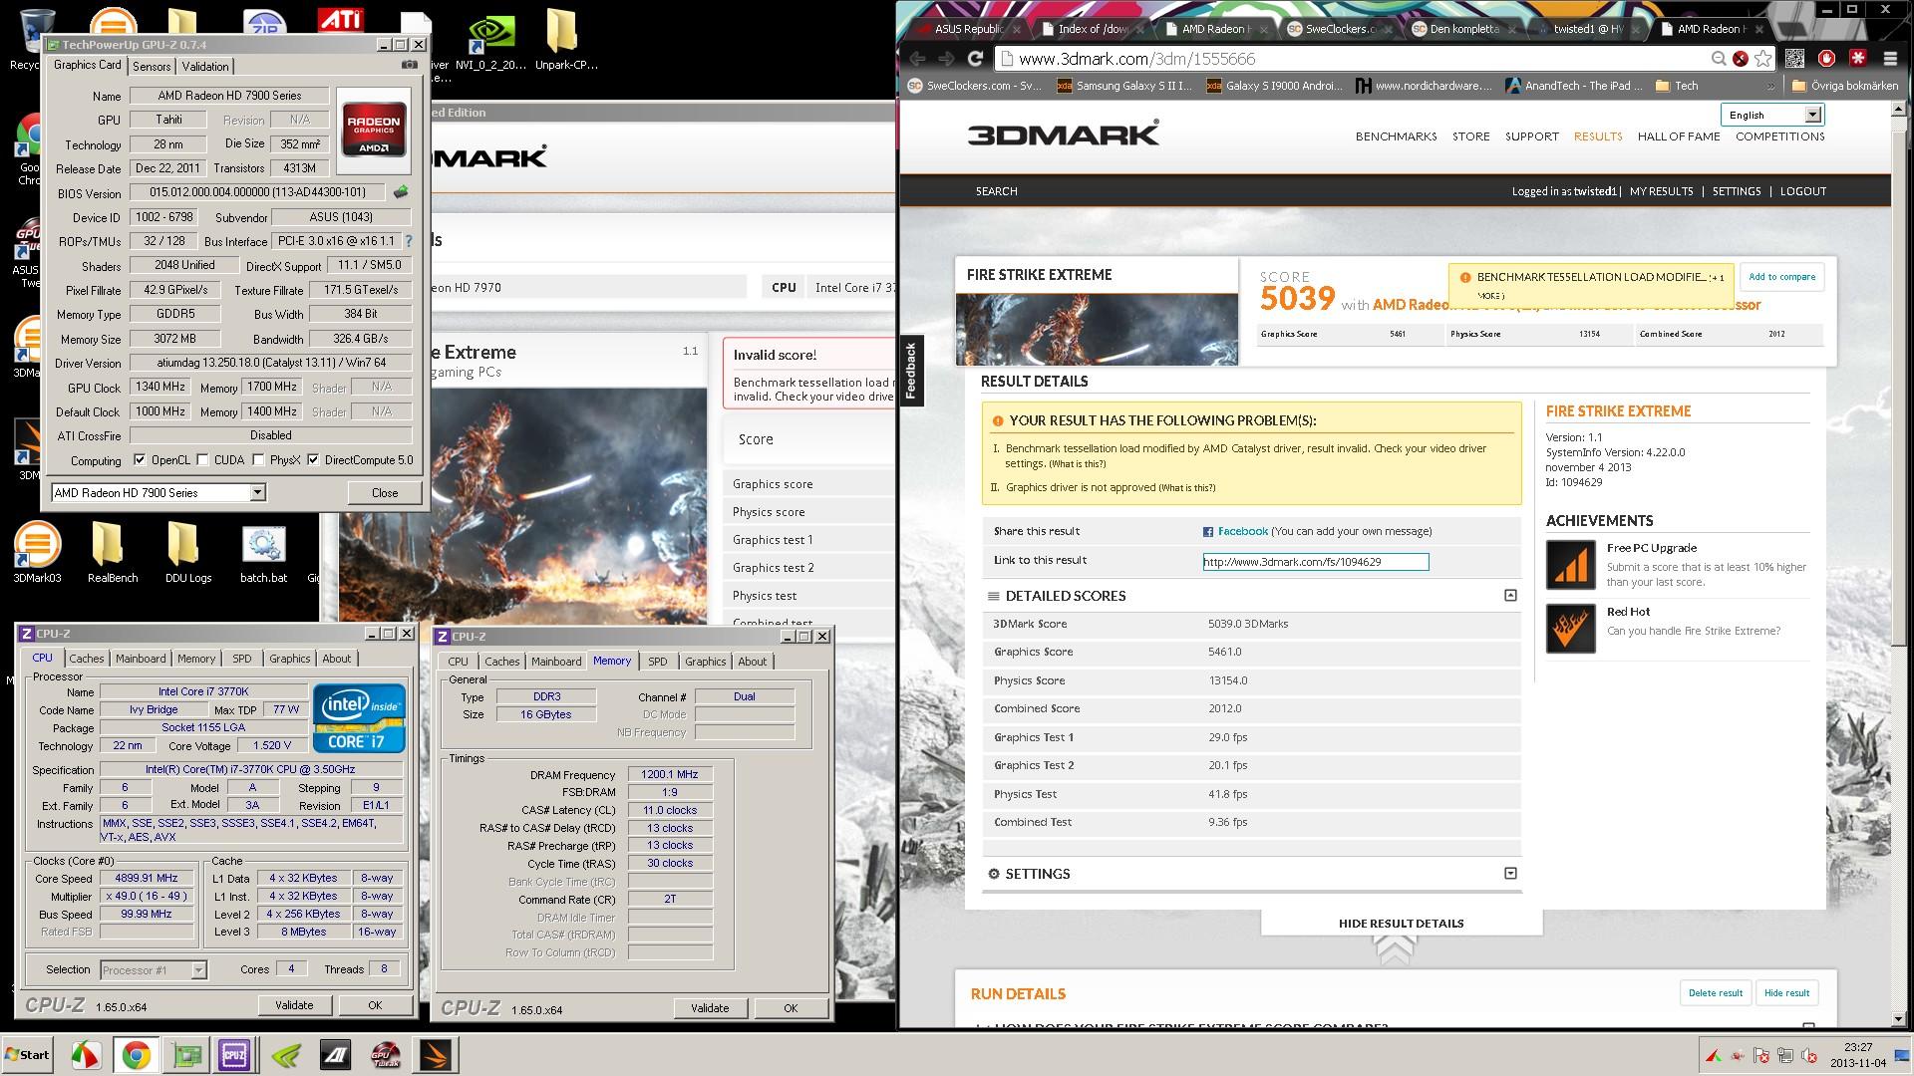Click the NVIDIA icon in the taskbar
Image resolution: width=1914 pixels, height=1076 pixels.
pyautogui.click(x=286, y=1055)
